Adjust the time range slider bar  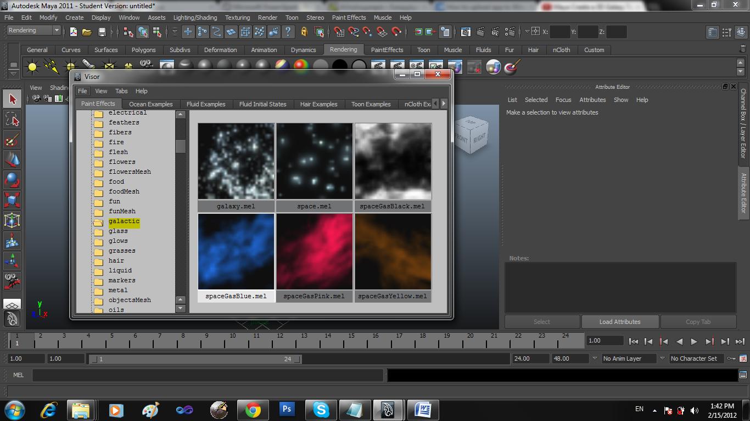[x=195, y=359]
